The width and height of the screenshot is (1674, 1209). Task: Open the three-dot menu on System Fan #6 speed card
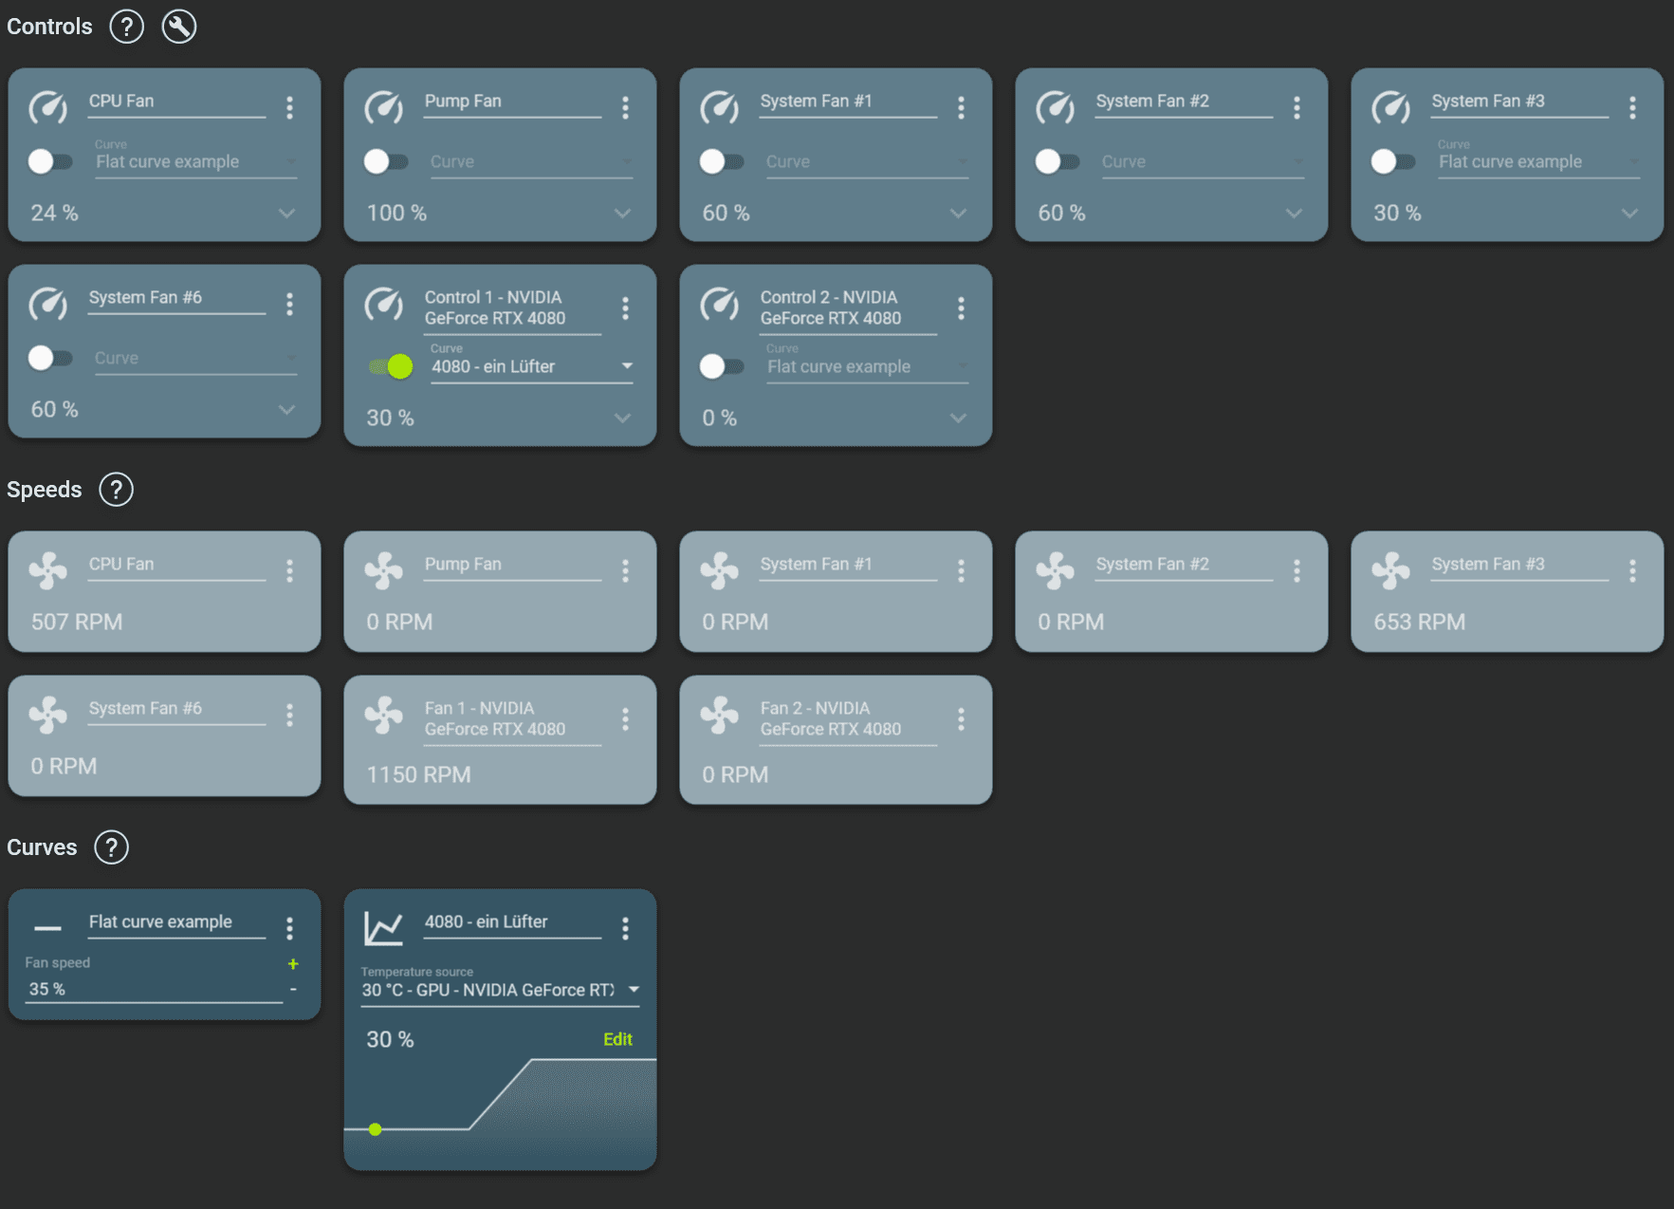click(289, 715)
